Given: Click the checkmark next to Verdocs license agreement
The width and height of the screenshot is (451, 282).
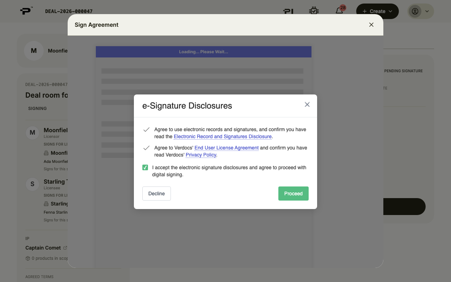Looking at the screenshot, I should pos(146,148).
